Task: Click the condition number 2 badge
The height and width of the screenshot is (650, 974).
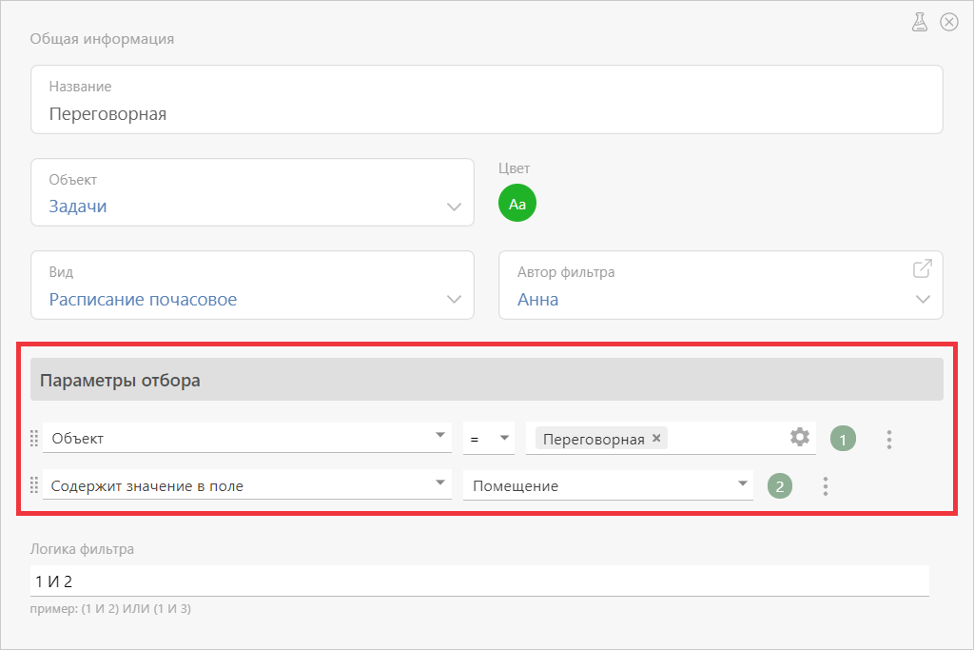Action: pyautogui.click(x=780, y=486)
